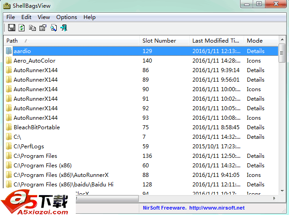Click the folder icon beside aardio

click(x=9, y=51)
